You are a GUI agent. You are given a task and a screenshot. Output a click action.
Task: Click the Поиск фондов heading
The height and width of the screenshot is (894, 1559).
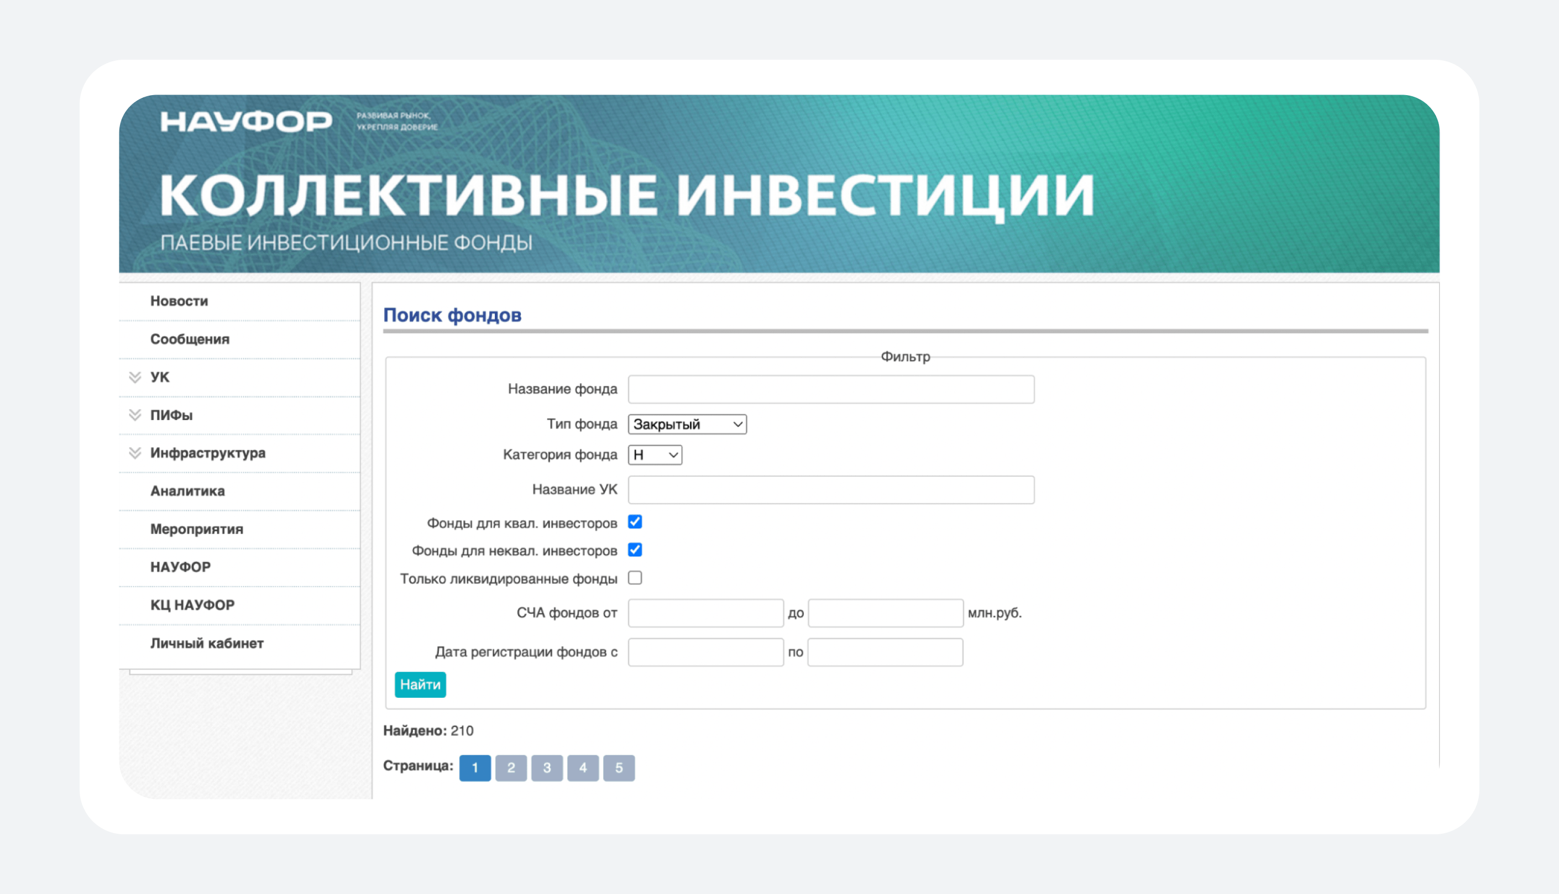(452, 315)
